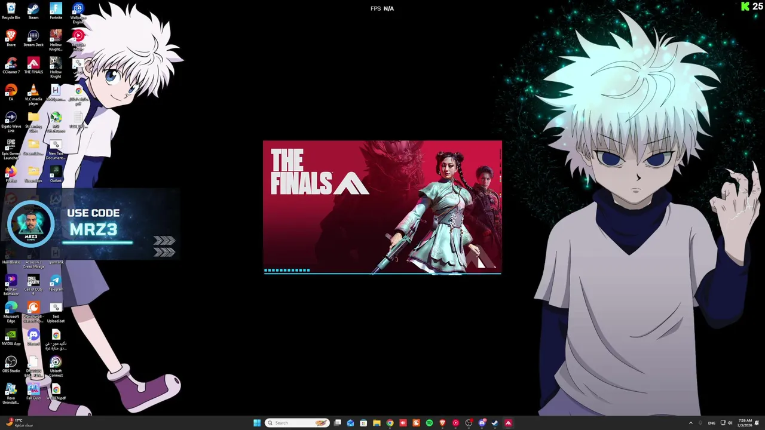
Task: Select the Firefox desktop icon
Action: point(11,174)
